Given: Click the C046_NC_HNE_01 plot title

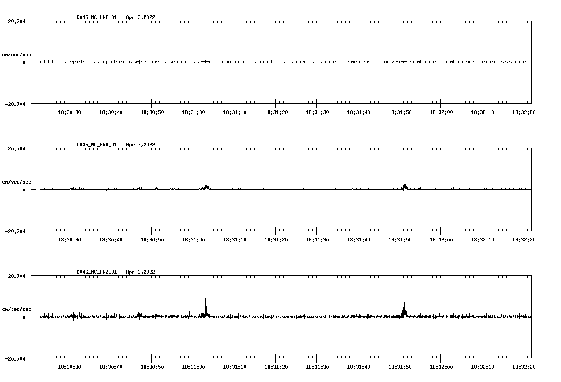Looking at the screenshot, I should point(97,17).
